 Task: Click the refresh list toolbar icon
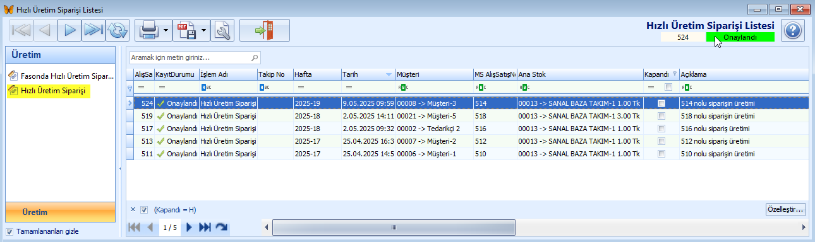[117, 30]
